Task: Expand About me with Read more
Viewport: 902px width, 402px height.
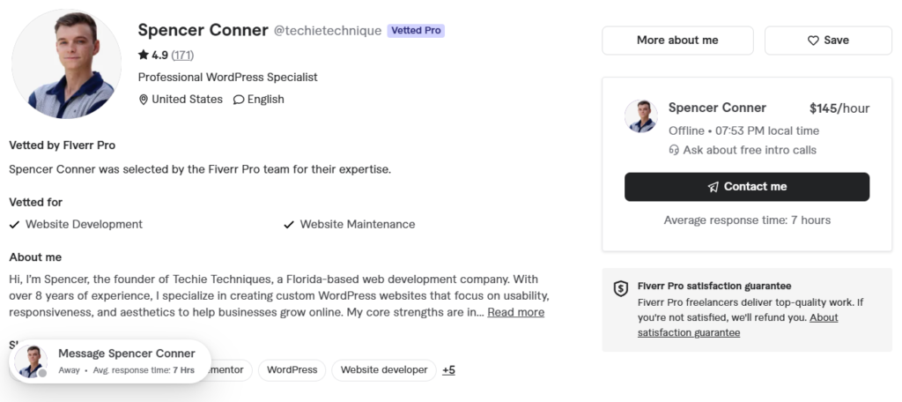Action: 515,312
